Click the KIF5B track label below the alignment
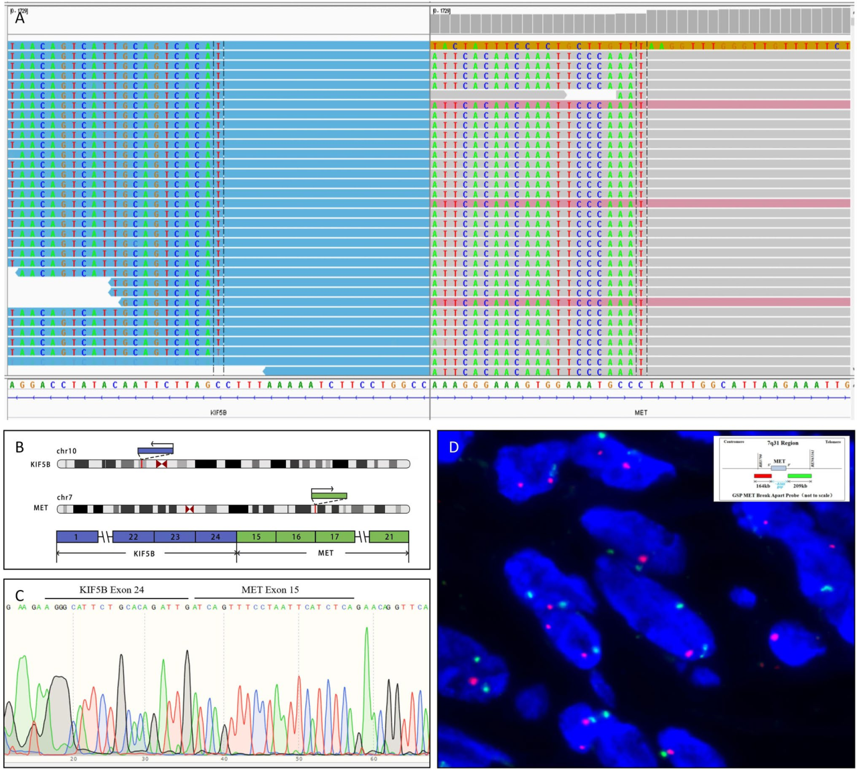Screen dimensions: 857x770 (218, 412)
